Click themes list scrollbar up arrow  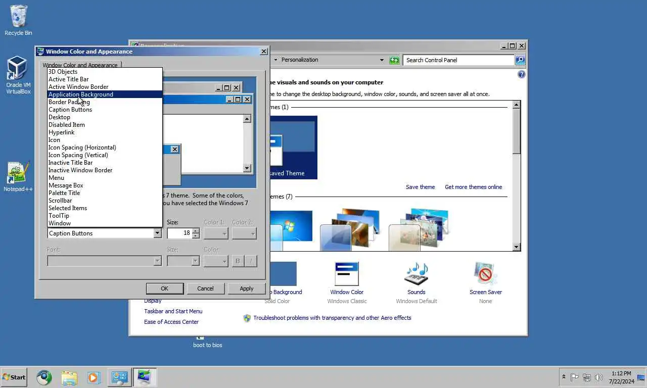(516, 105)
